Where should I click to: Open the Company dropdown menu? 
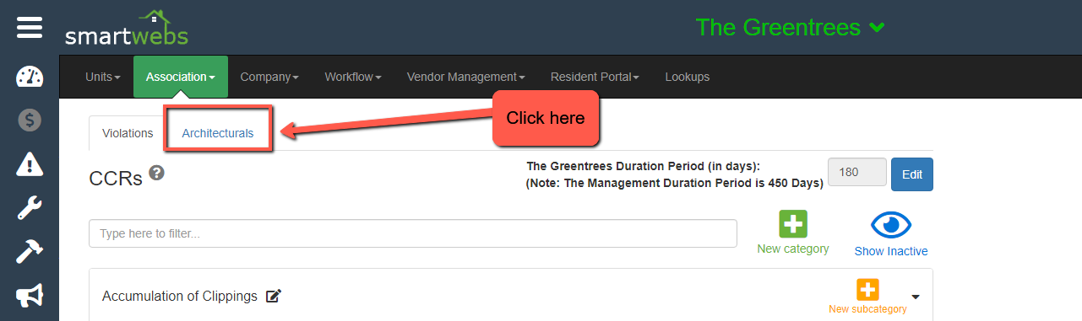(270, 77)
